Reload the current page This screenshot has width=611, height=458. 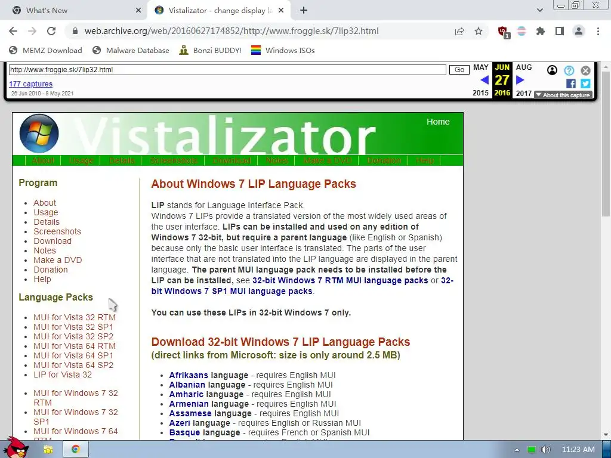pos(51,31)
